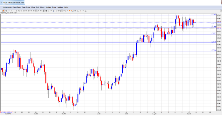
Task: Switch to the 5-minute time scale
Action: pos(17,11)
